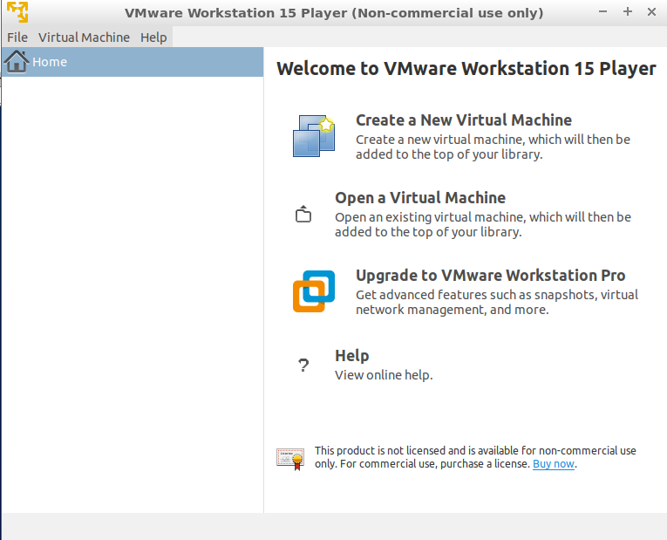667x540 pixels.
Task: Click the question mark Help icon
Action: click(303, 366)
